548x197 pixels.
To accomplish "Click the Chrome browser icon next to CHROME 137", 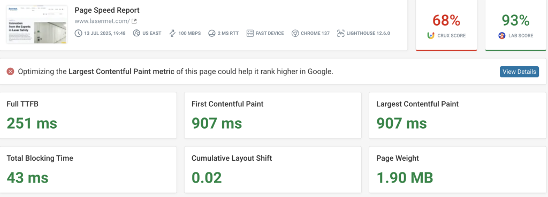I will (x=295, y=34).
